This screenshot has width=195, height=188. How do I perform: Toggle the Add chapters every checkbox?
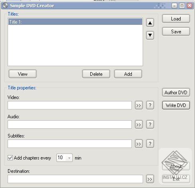tap(10, 158)
